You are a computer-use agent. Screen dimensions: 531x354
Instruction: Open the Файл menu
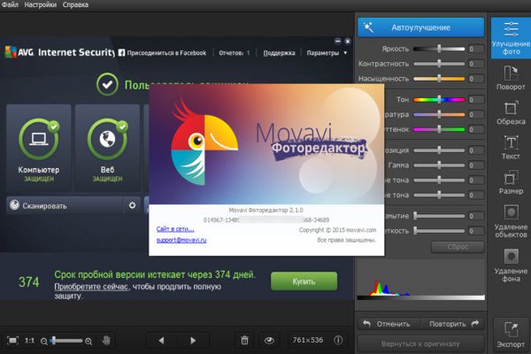[10, 4]
